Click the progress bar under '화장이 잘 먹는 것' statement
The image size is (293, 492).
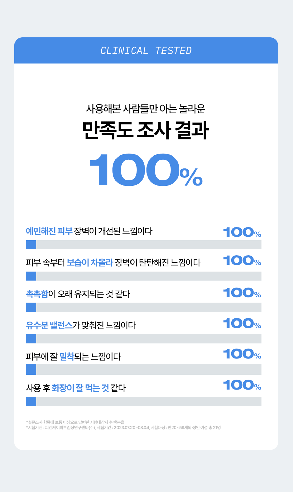tap(143, 401)
